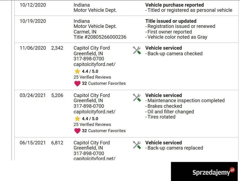Click the wrench icon for 06/15/2021 service
240x181 pixels.
[137, 145]
